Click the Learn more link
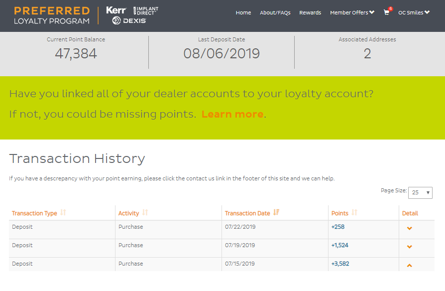The height and width of the screenshot is (291, 445). click(x=232, y=114)
